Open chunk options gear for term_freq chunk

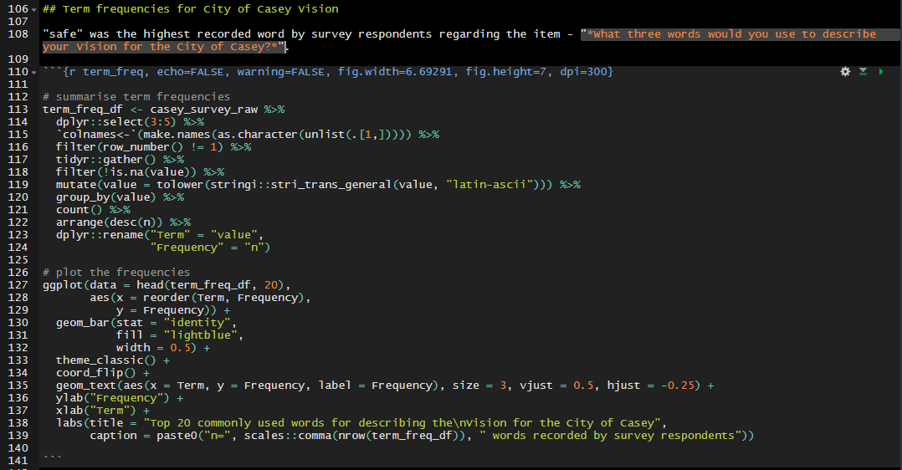(845, 71)
